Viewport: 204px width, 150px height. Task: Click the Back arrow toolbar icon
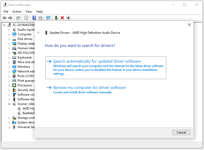pyautogui.click(x=4, y=18)
